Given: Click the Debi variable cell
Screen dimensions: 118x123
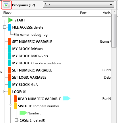Looking at the screenshot, I should coord(108,78).
